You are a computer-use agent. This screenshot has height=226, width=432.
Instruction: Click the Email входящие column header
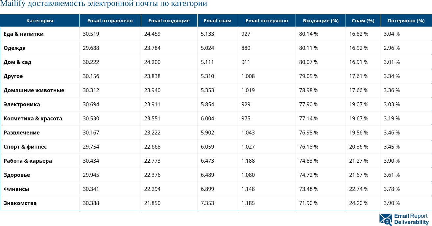[x=169, y=21]
